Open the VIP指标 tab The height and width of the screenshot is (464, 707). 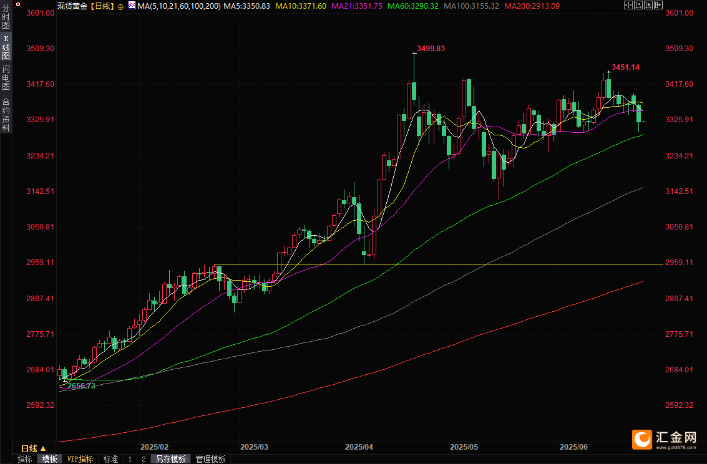pos(80,459)
